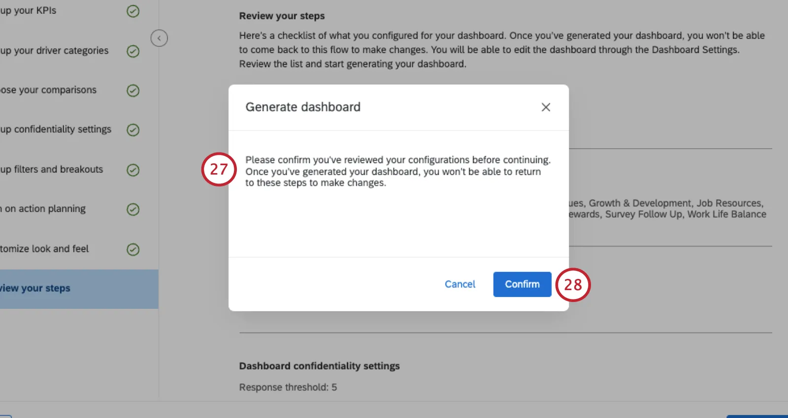Screen dimensions: 788x418
Task: Open the KPIs setup step
Action: 28,10
